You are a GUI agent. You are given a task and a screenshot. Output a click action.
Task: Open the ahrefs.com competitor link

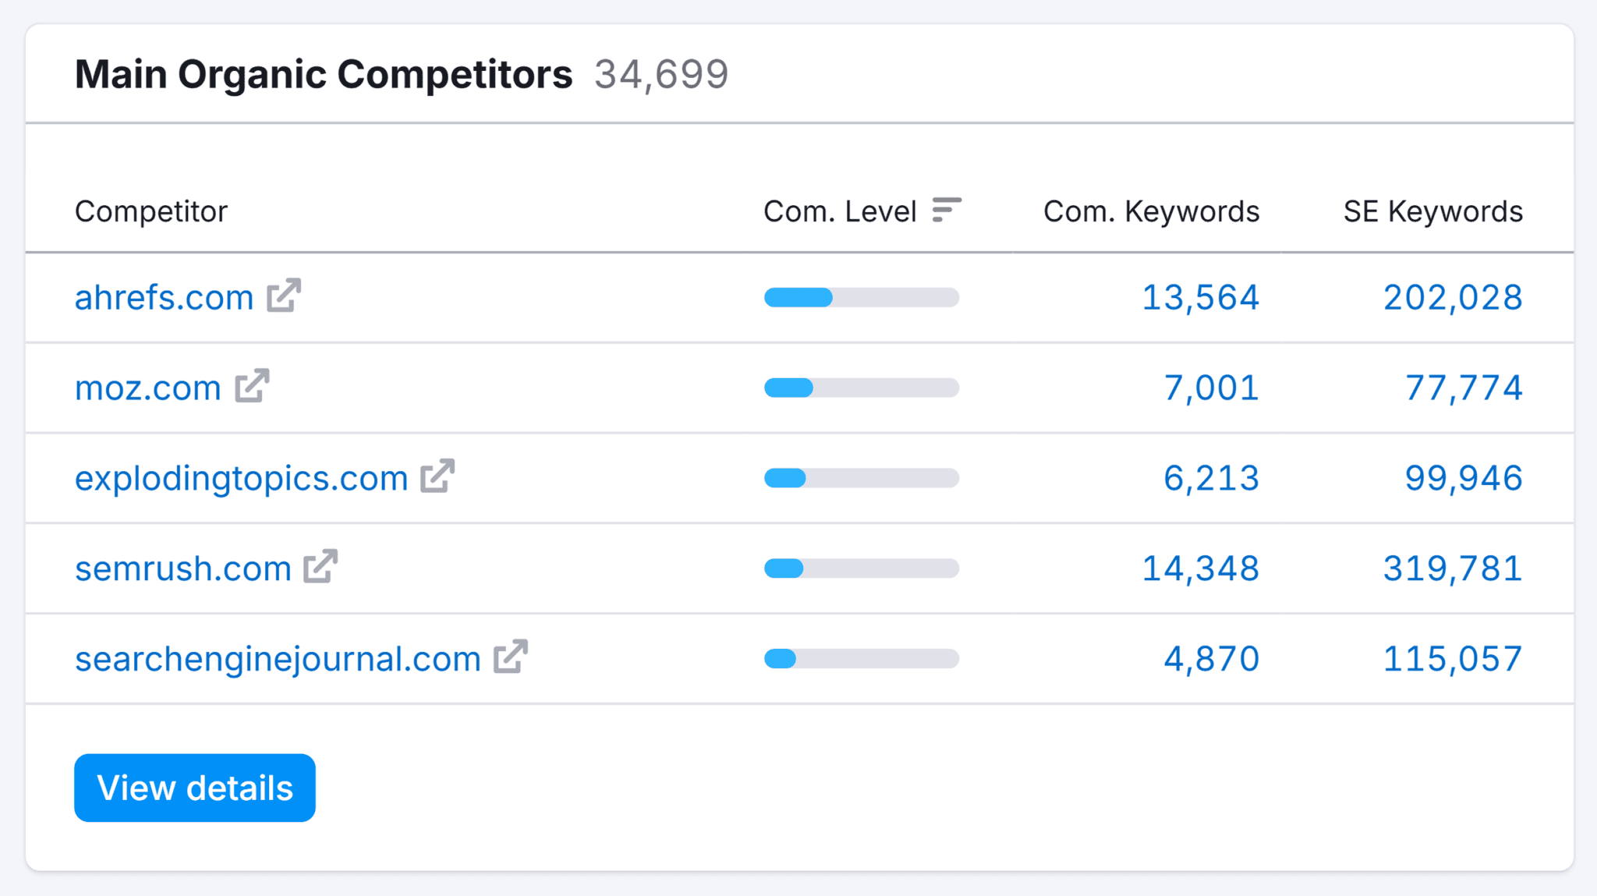pos(163,297)
